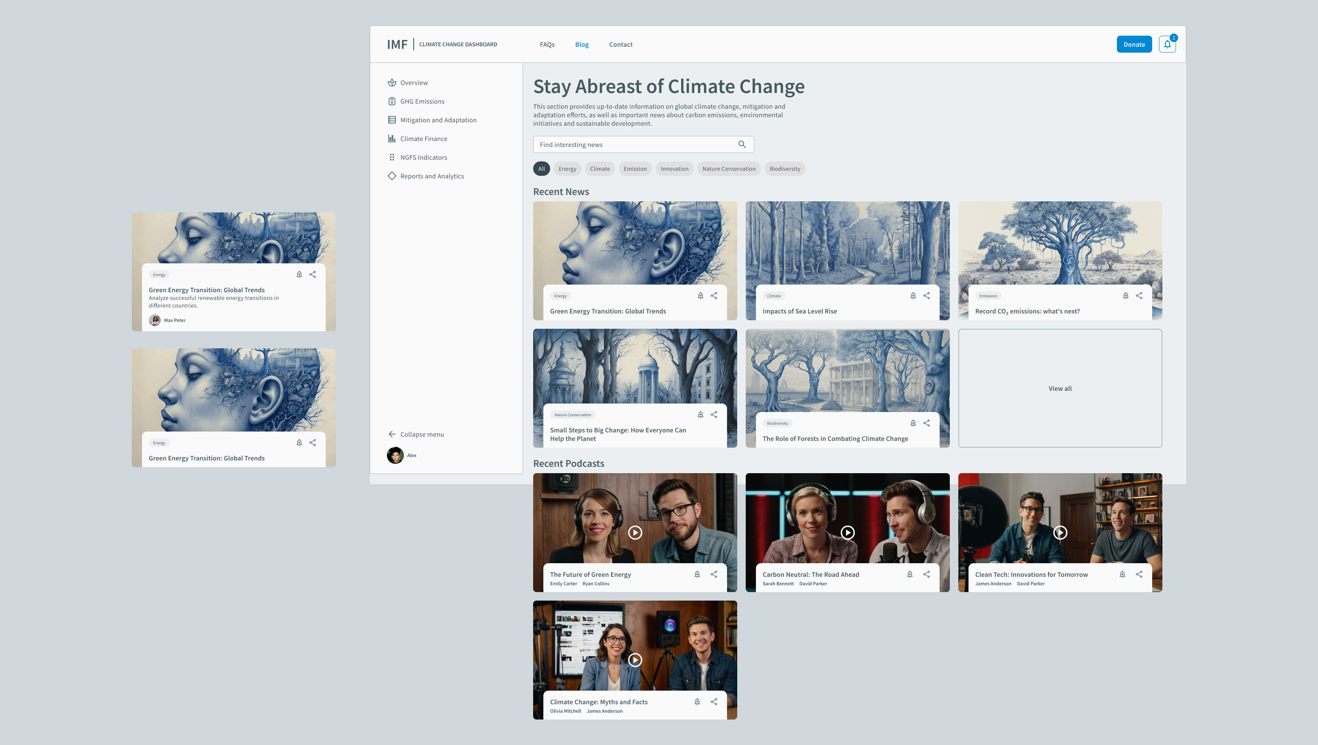The image size is (1318, 745).
Task: Share The Role of Forests article
Action: (926, 423)
